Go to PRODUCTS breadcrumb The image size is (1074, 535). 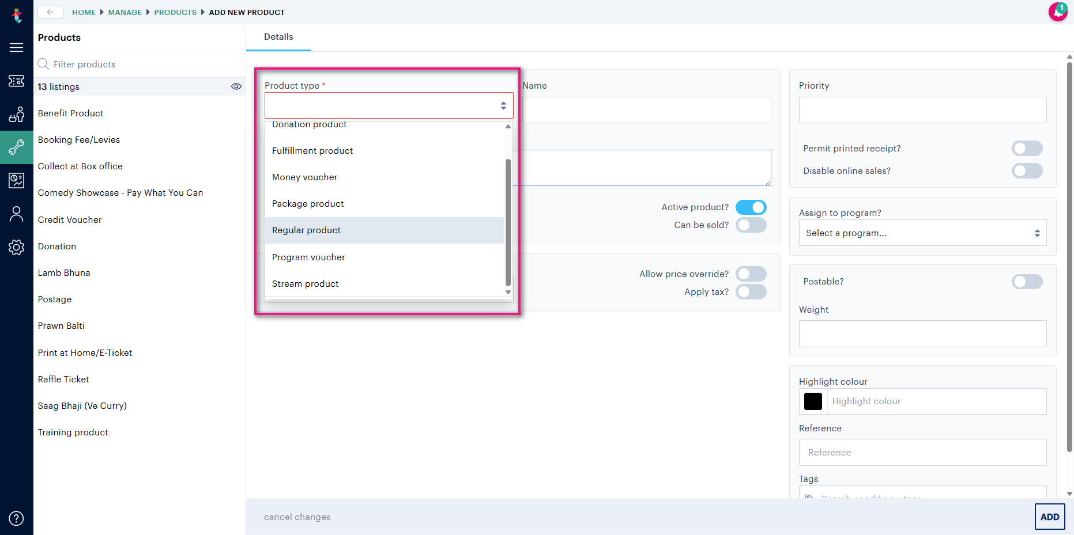click(175, 12)
